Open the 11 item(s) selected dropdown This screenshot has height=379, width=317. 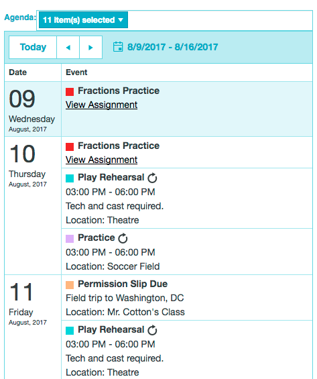click(x=83, y=20)
